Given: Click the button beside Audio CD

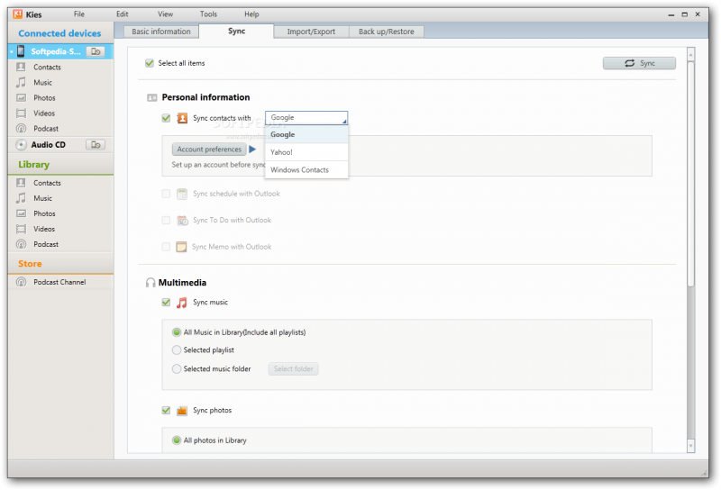Looking at the screenshot, I should 96,145.
